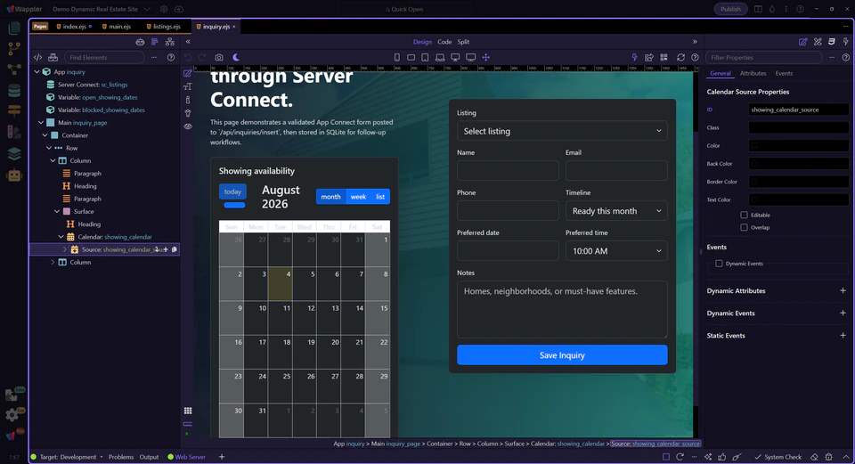
Task: Enable the Dynamic Events checkbox
Action: click(719, 264)
